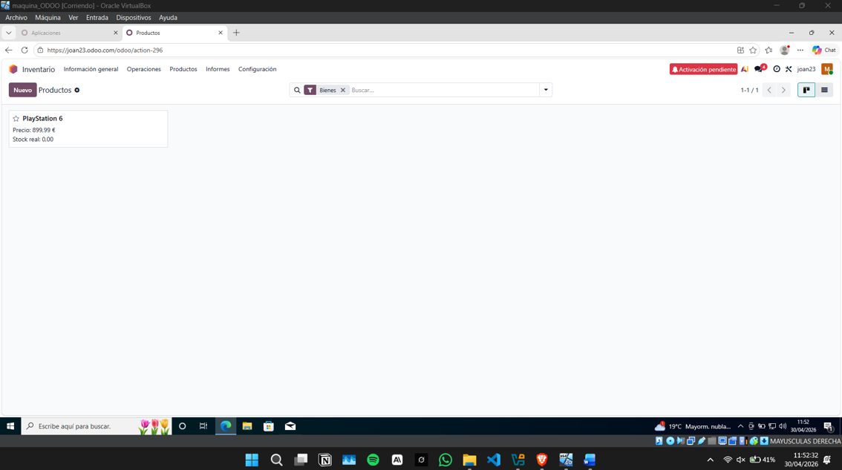Click the guest taskbar search box
Viewport: 842px width, 470px height.
point(96,426)
